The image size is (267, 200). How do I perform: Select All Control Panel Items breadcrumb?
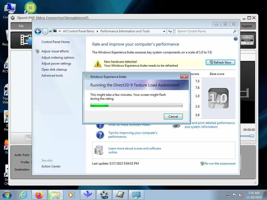[78, 31]
